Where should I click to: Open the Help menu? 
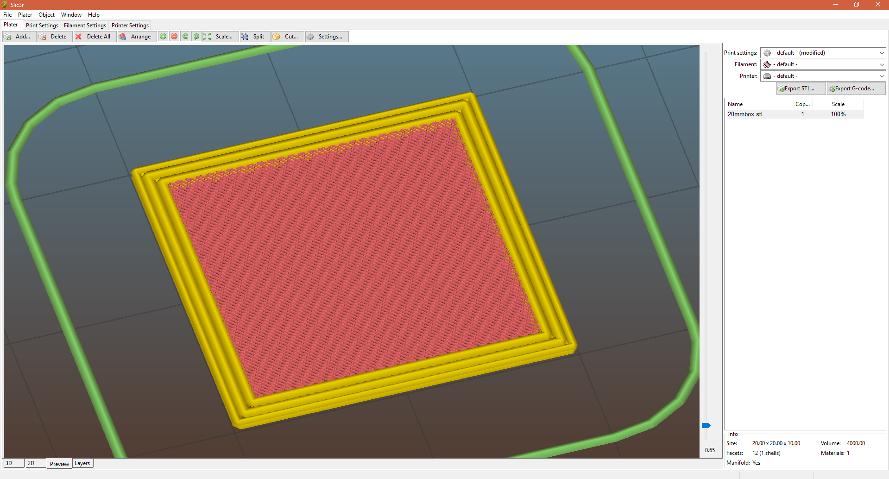(x=94, y=15)
